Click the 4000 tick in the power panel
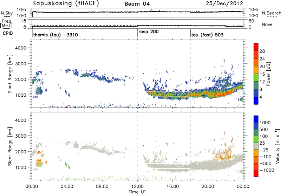This screenshot has width=281, height=194. (x=21, y=48)
